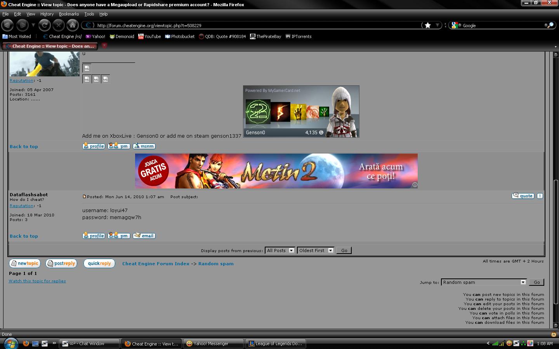
Task: Open the Edit menu
Action: (17, 14)
